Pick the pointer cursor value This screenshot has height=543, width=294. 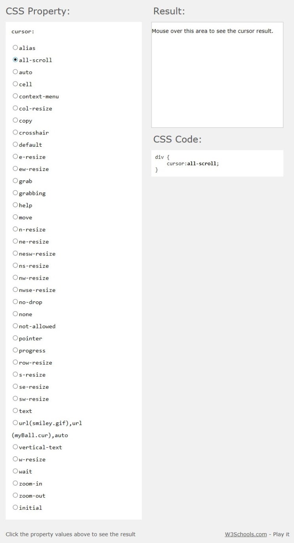point(15,338)
